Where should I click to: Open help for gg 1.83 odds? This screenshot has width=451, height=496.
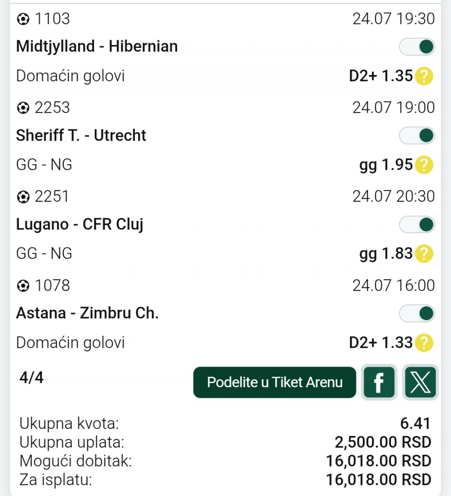pyautogui.click(x=424, y=254)
